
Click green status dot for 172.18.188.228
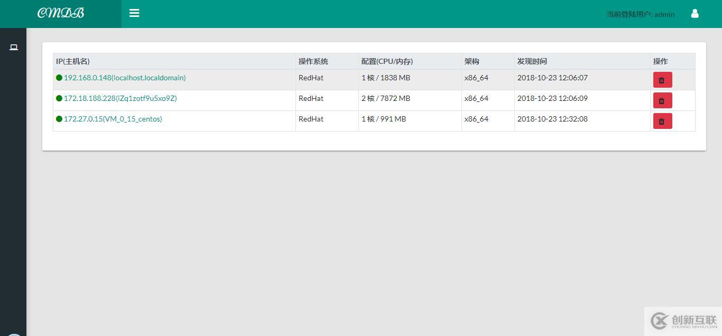[x=59, y=98]
